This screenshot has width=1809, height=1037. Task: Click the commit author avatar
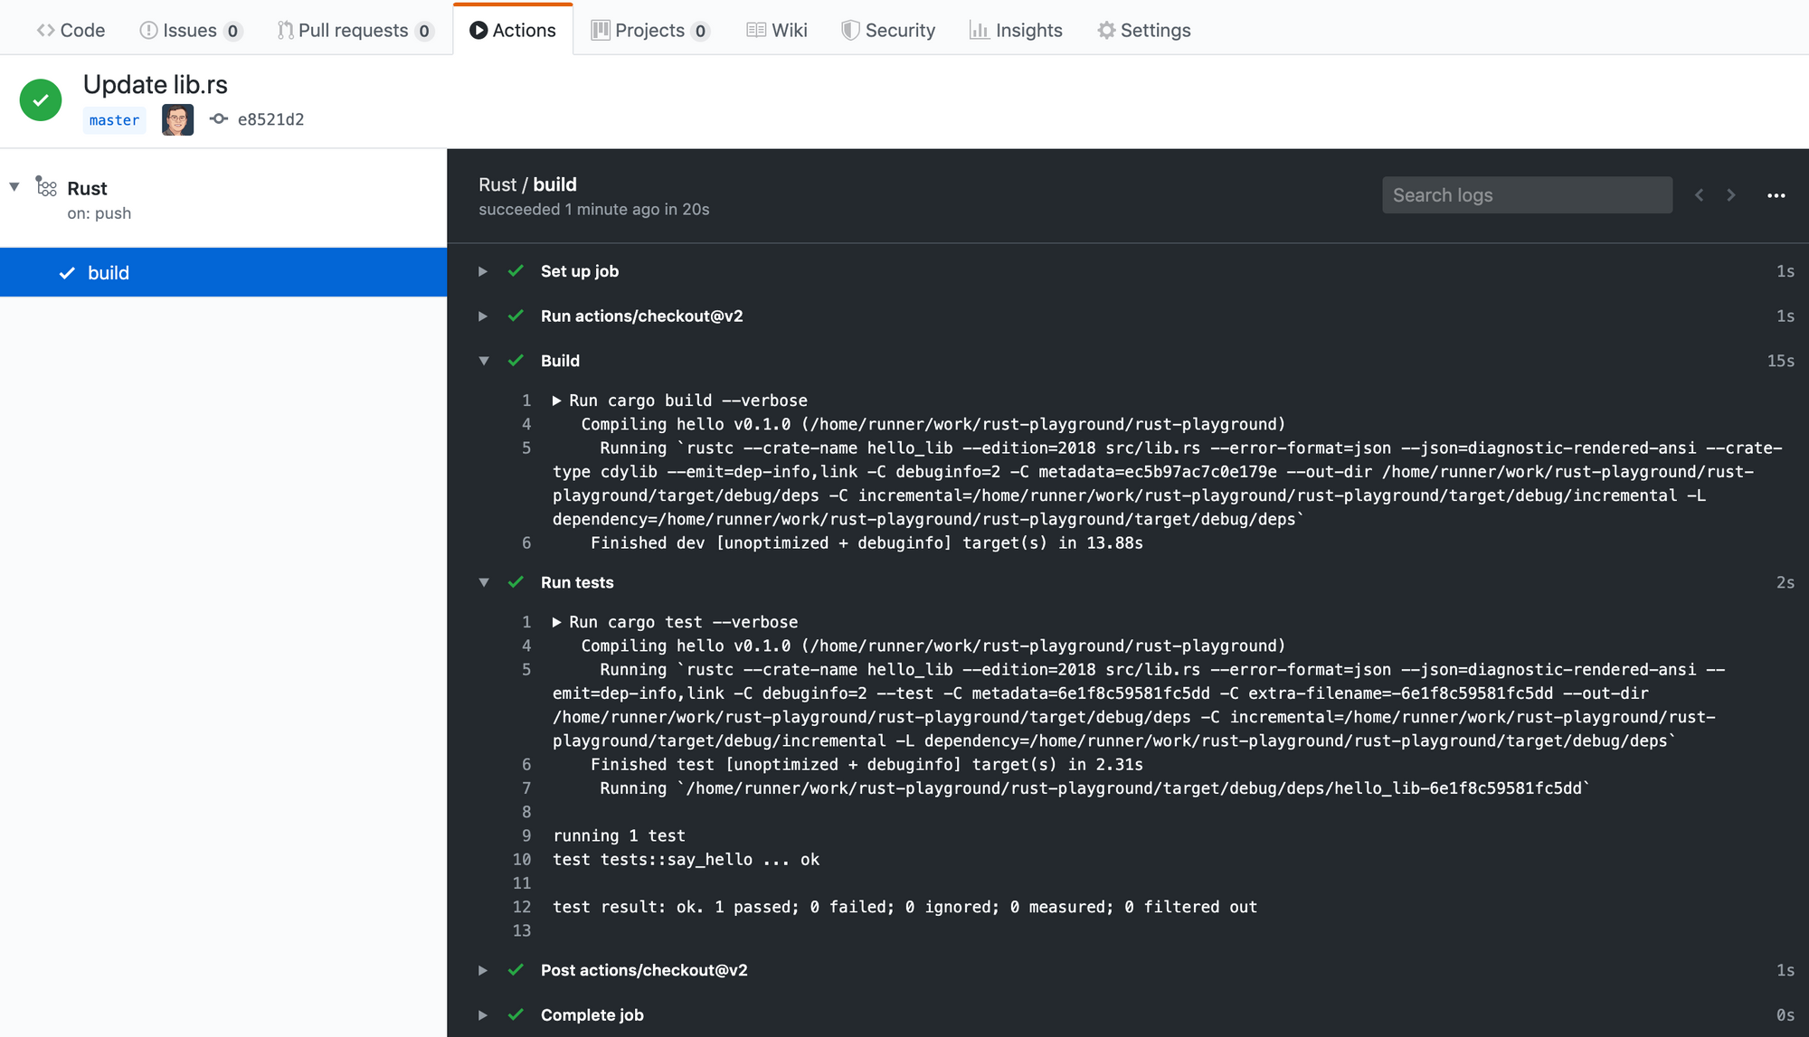(x=177, y=119)
